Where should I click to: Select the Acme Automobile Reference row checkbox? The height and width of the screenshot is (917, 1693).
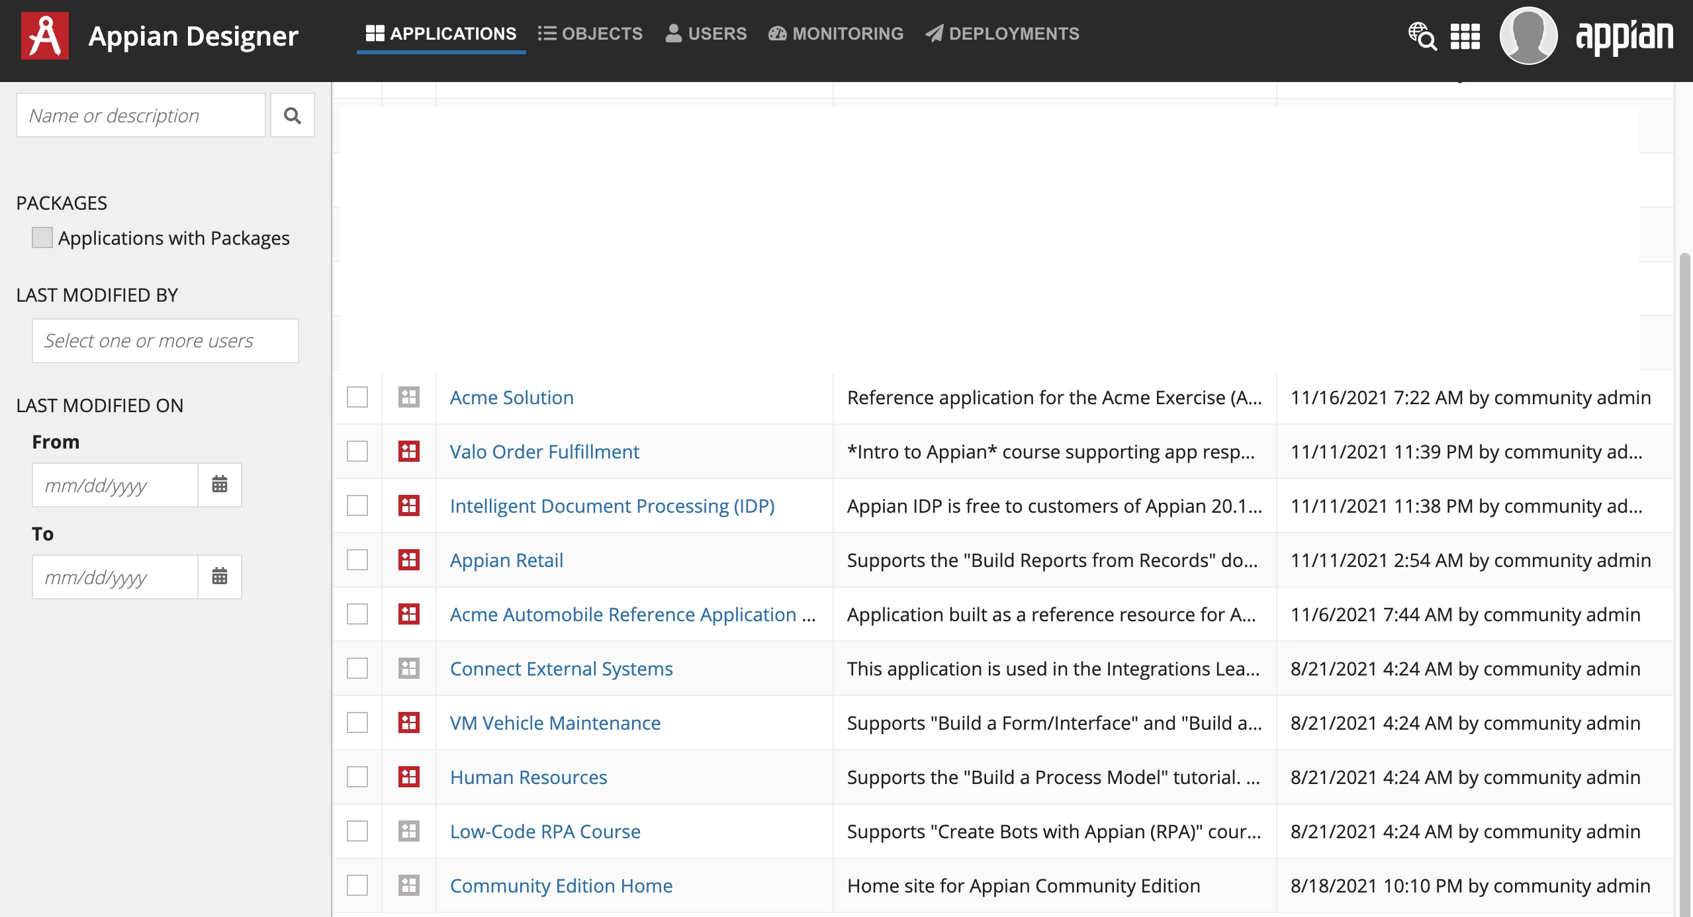point(357,614)
